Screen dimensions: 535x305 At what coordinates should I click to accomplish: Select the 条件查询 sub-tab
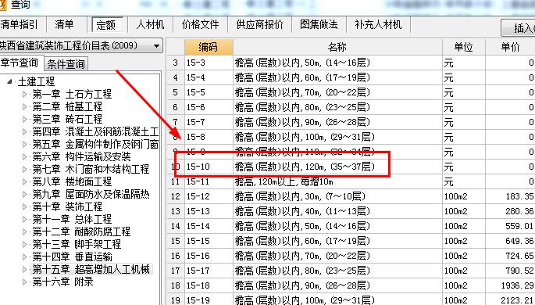pos(66,64)
